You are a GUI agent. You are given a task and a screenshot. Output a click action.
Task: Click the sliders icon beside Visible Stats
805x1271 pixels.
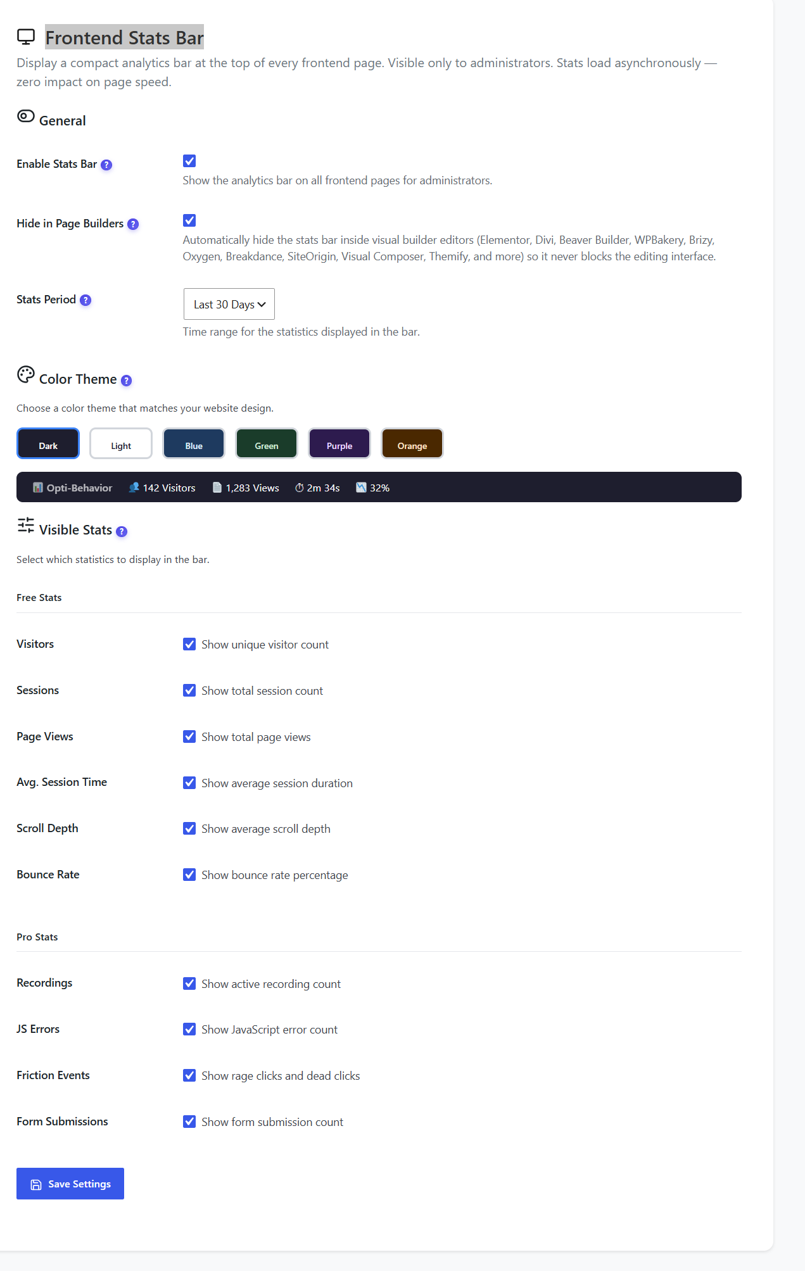[26, 525]
